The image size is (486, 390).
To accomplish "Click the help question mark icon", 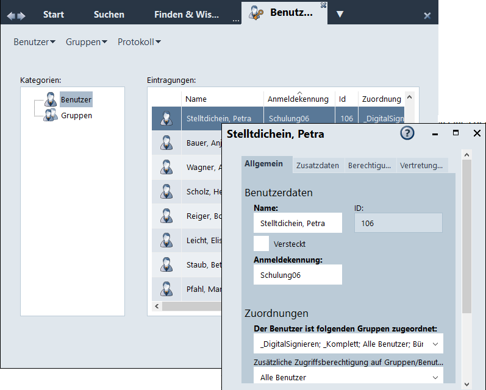I will 407,133.
